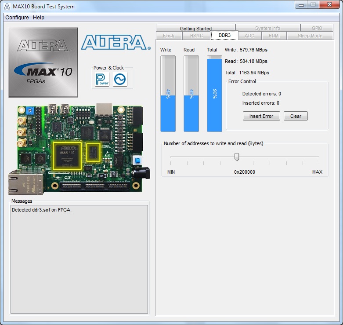Switch to the Getting Started tab

[195, 28]
